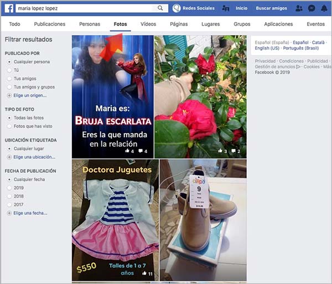The height and width of the screenshot is (284, 332).
Task: Click the like icon on Bruja Escarlata photo
Action: click(127, 151)
